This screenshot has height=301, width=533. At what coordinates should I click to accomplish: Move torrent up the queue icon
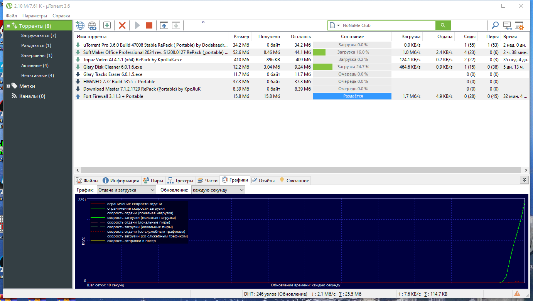point(164,25)
